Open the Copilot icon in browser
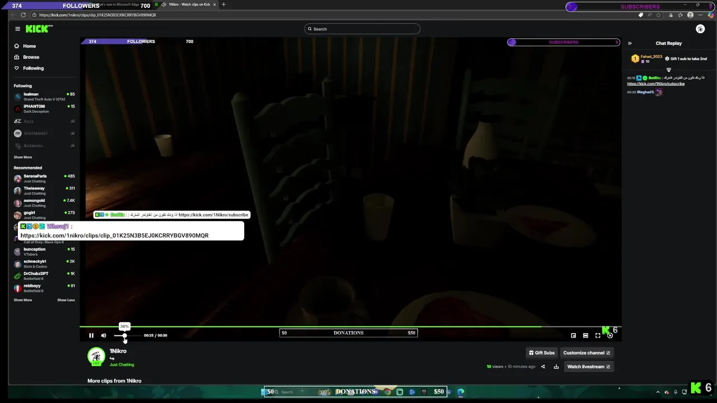The image size is (717, 403). [711, 15]
